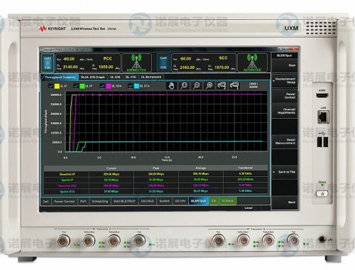Click the Cell 2 FDD indicator
This screenshot has height=270, width=355.
(163, 63)
